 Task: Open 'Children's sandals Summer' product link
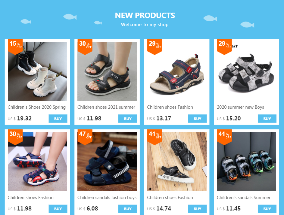click(244, 198)
